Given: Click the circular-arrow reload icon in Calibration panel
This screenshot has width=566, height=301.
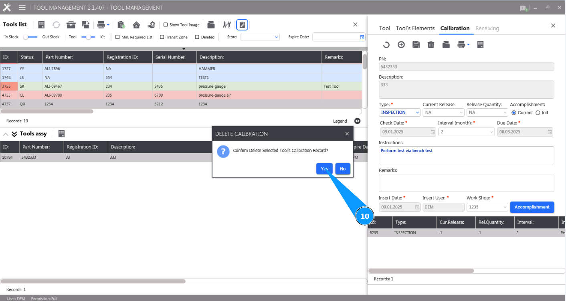Looking at the screenshot, I should coord(386,45).
